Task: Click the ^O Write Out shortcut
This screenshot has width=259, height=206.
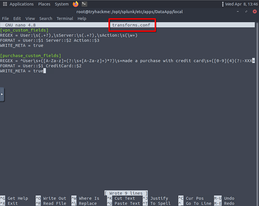Action: (x=51, y=198)
